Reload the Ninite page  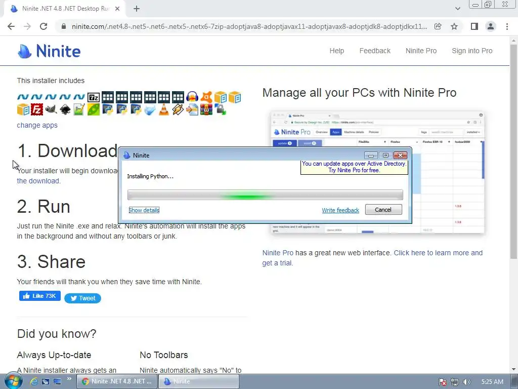(44, 26)
